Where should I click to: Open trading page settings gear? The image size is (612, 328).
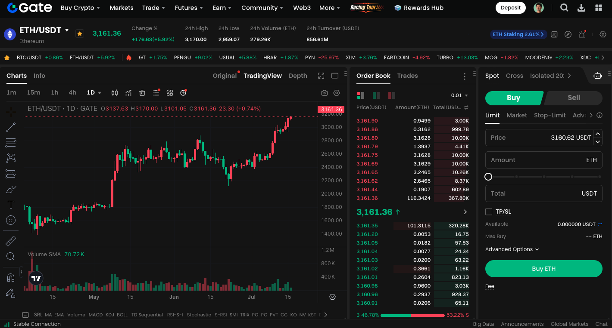[603, 34]
